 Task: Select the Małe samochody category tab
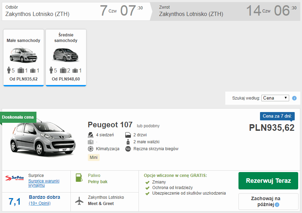pyautogui.click(x=24, y=57)
